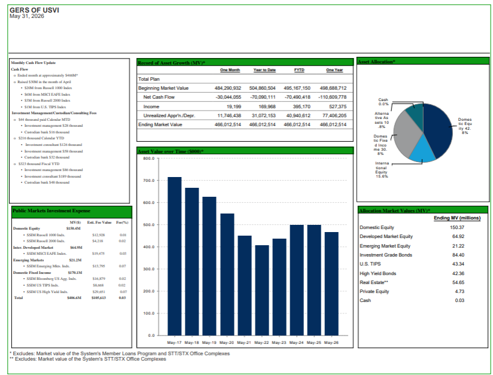Click the May-17 bar in chart
Screen dimensions: 493x375
tap(174, 256)
